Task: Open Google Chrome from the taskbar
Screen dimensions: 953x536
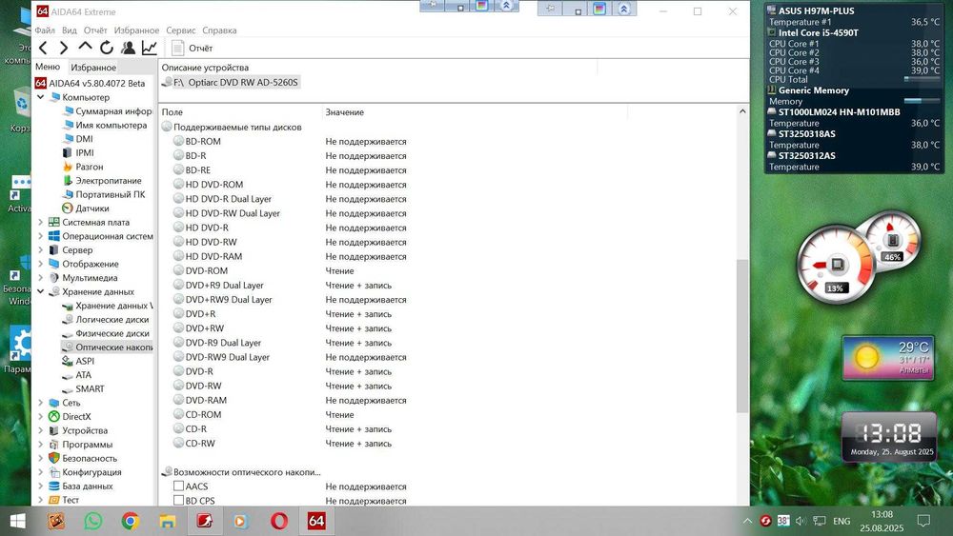Action: click(x=130, y=521)
